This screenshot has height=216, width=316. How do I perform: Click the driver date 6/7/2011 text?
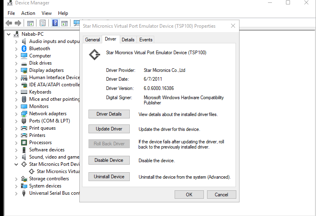tap(153, 79)
